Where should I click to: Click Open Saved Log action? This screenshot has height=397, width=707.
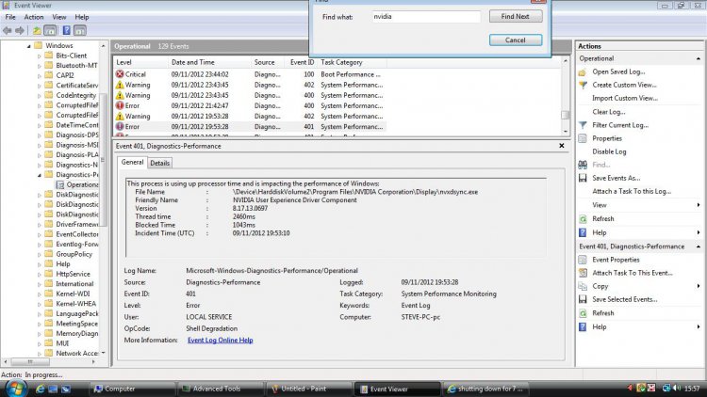tap(618, 71)
